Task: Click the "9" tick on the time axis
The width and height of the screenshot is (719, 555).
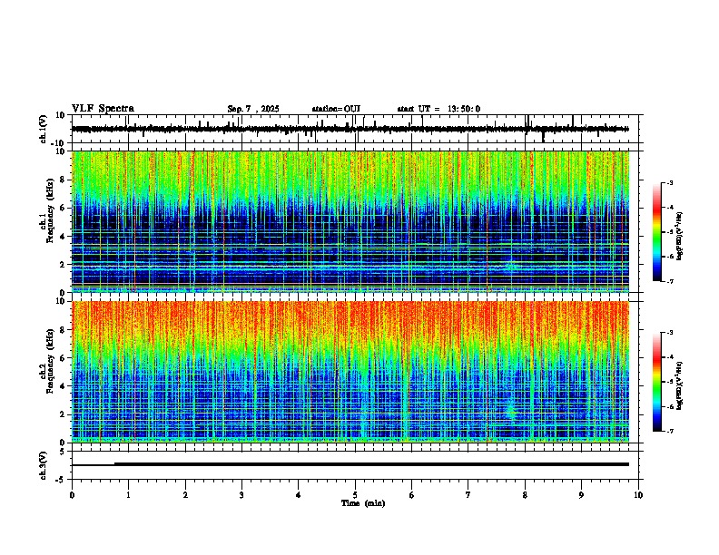Action: 581,495
